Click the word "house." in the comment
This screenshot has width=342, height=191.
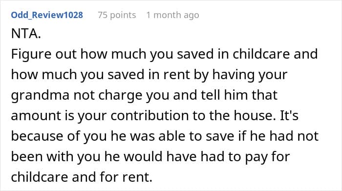pyautogui.click(x=255, y=115)
